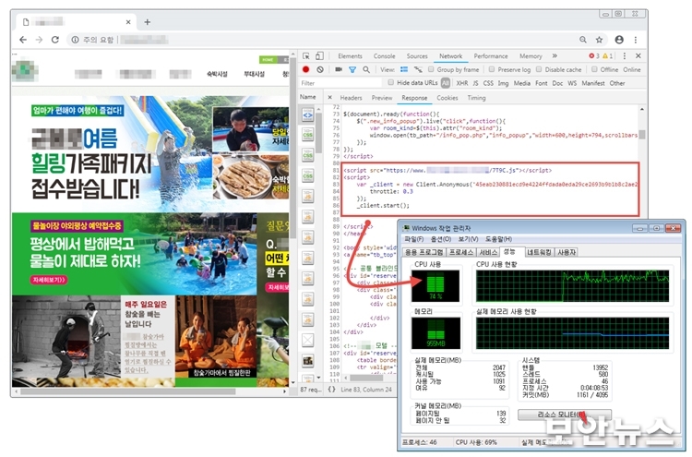Open the Elements DevTools tab
The width and height of the screenshot is (692, 457).
pos(350,56)
